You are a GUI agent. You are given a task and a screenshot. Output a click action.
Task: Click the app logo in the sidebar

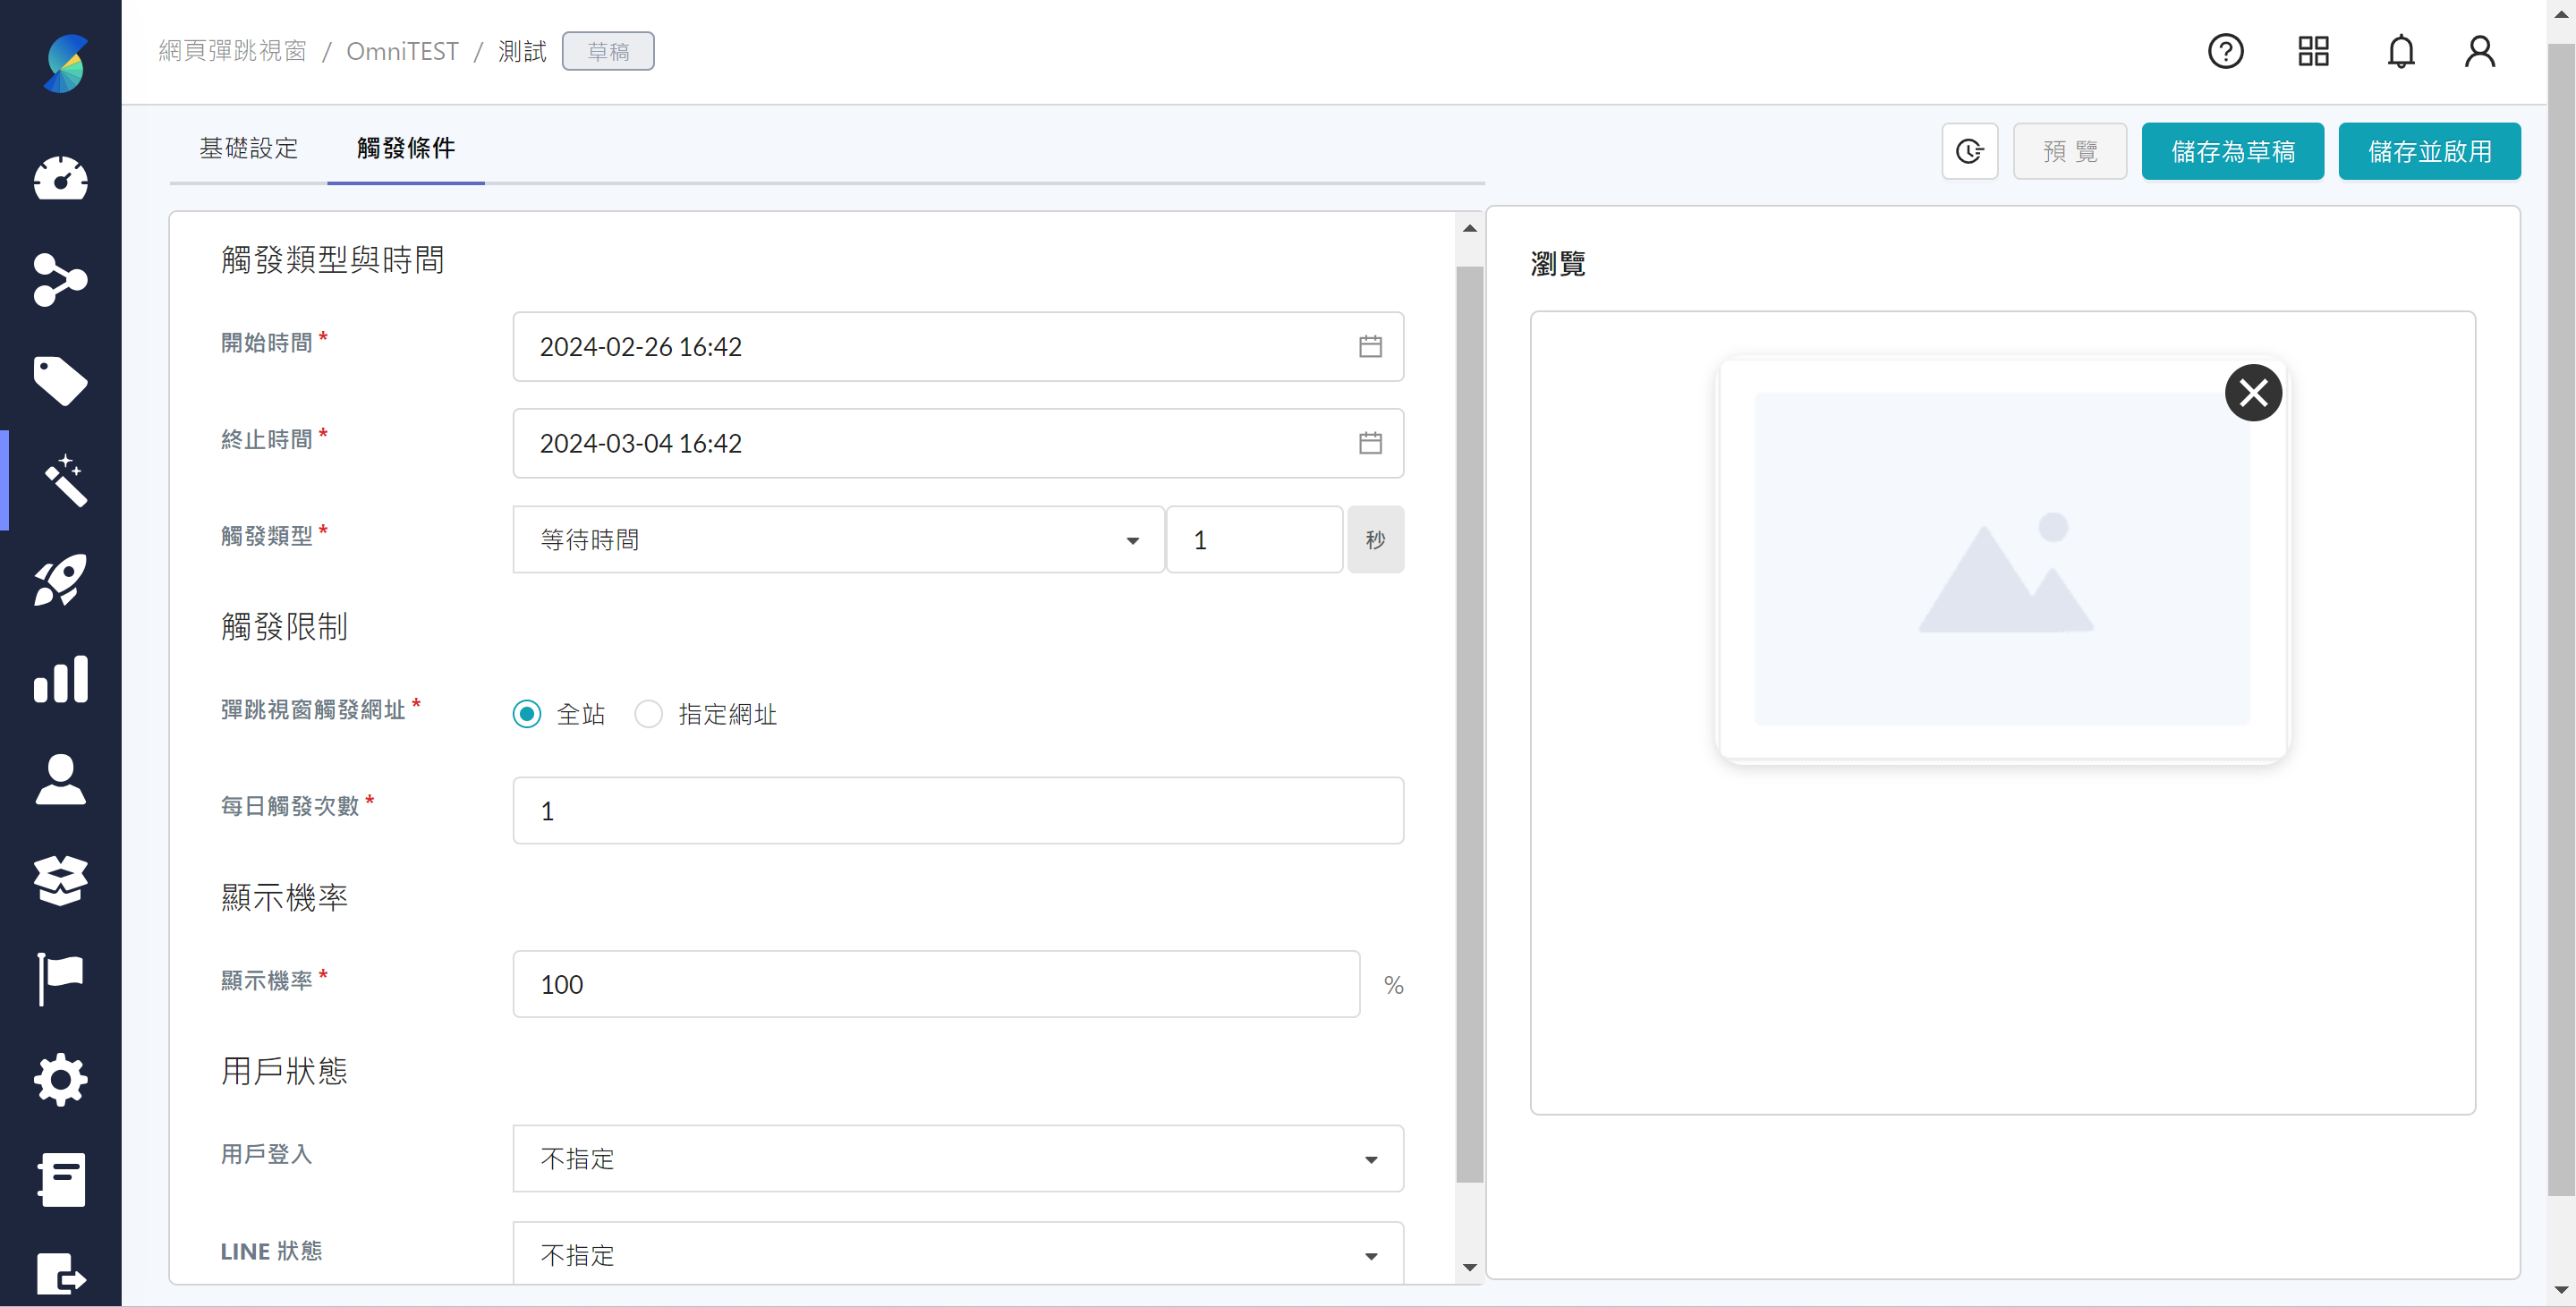coord(65,63)
